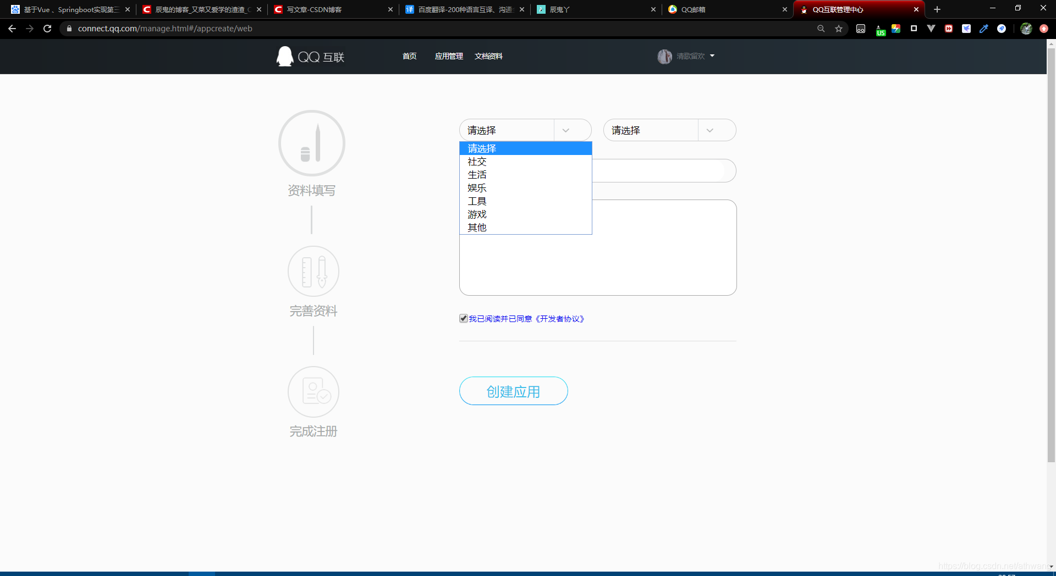Click the ColorZilla eyedropper extension icon

tap(984, 29)
